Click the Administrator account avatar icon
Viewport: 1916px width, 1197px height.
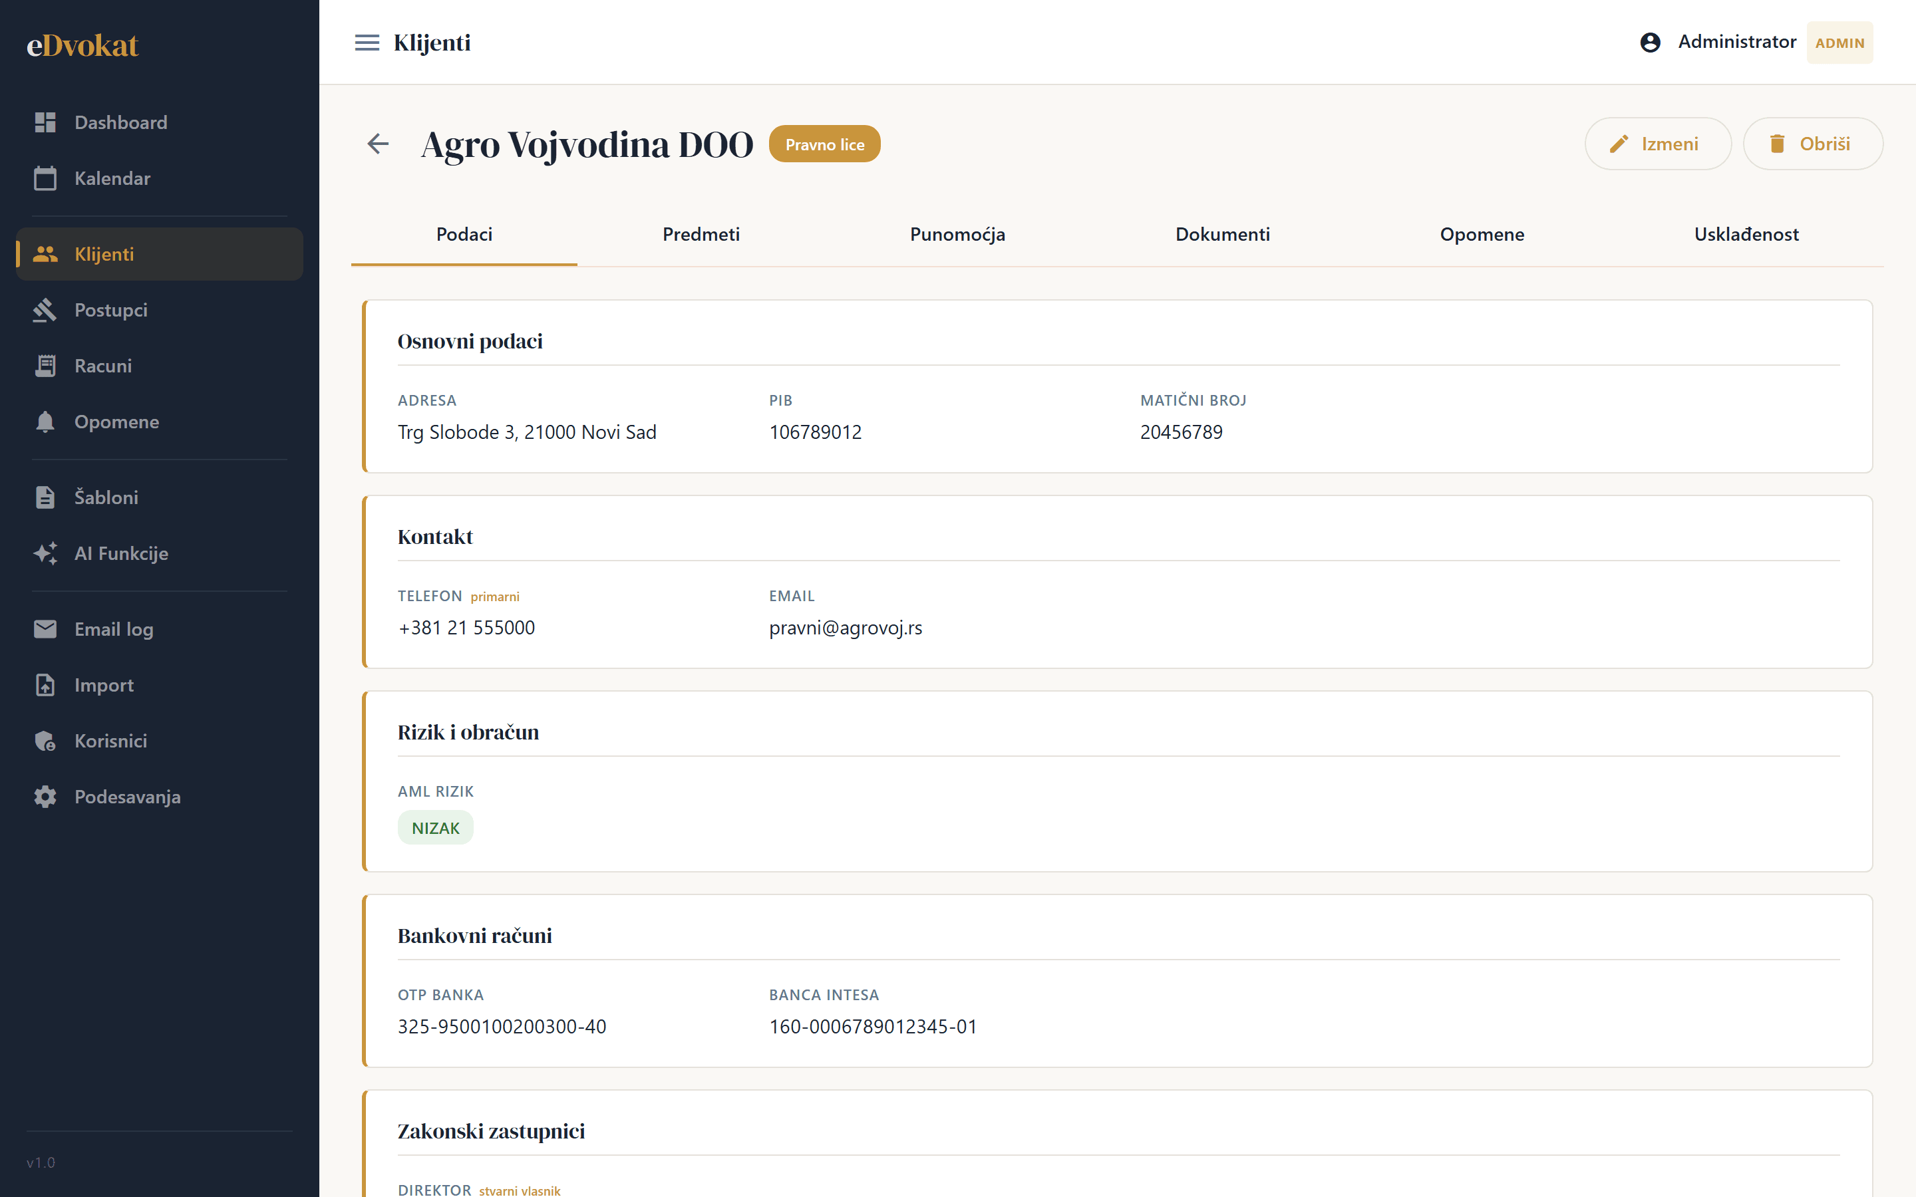point(1650,42)
